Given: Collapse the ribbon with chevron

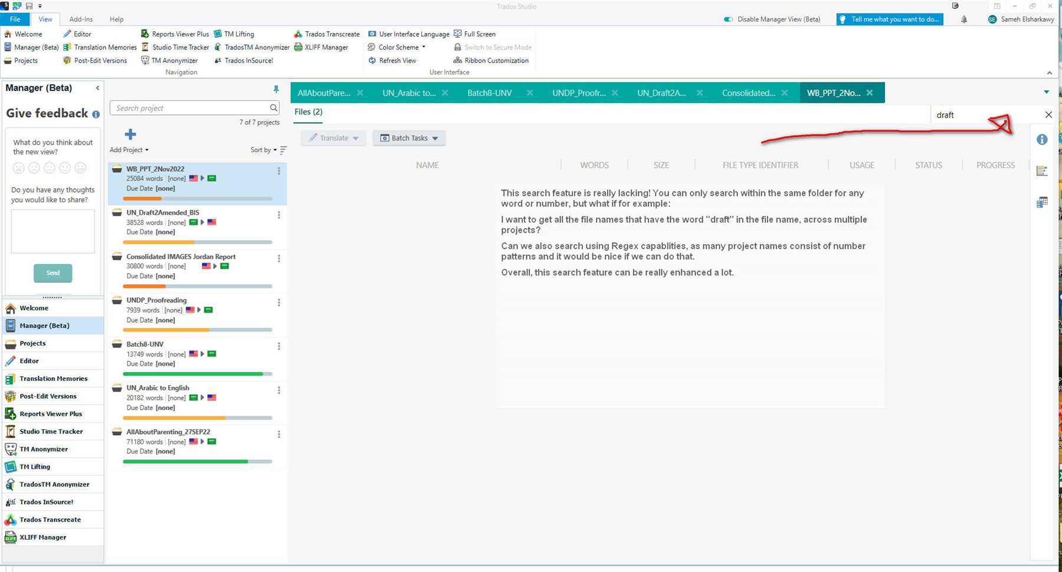Looking at the screenshot, I should point(1049,73).
